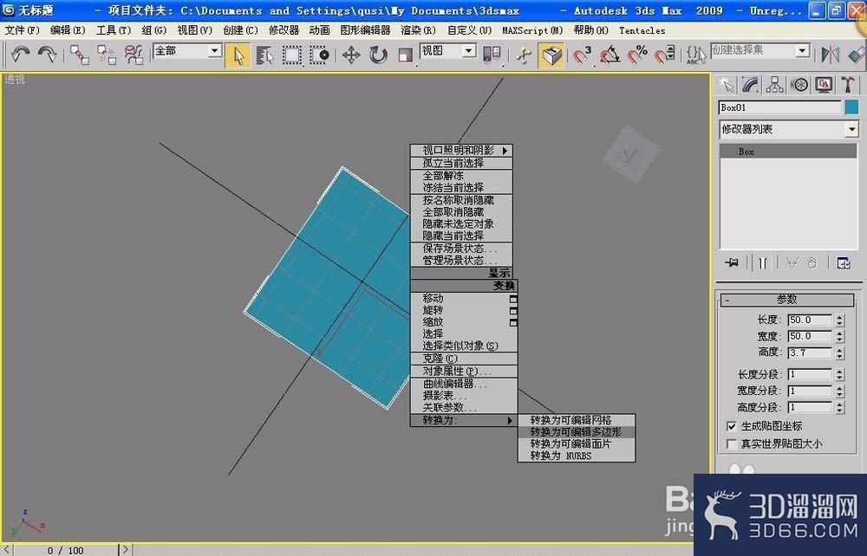Open the 渲染(R) menu

[419, 30]
